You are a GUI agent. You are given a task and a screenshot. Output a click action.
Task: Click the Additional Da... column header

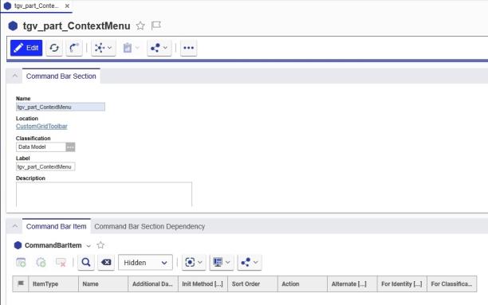(153, 283)
